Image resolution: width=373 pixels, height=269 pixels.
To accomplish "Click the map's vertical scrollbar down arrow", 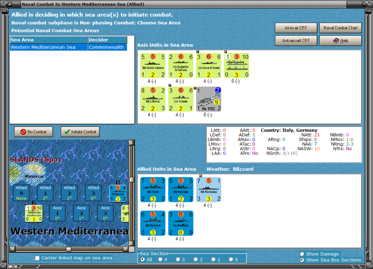I will 131,243.
